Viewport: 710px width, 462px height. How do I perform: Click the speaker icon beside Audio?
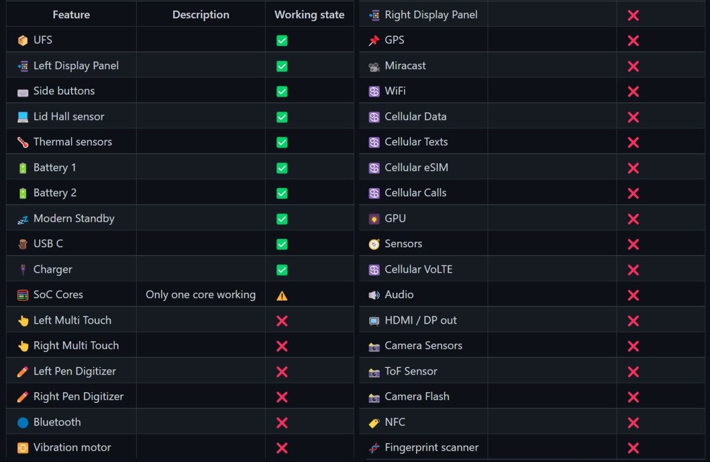pyautogui.click(x=374, y=295)
